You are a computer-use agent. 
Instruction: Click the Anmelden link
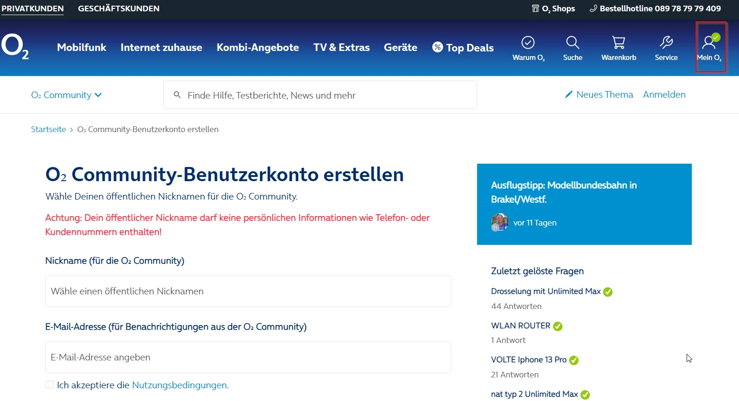[664, 94]
